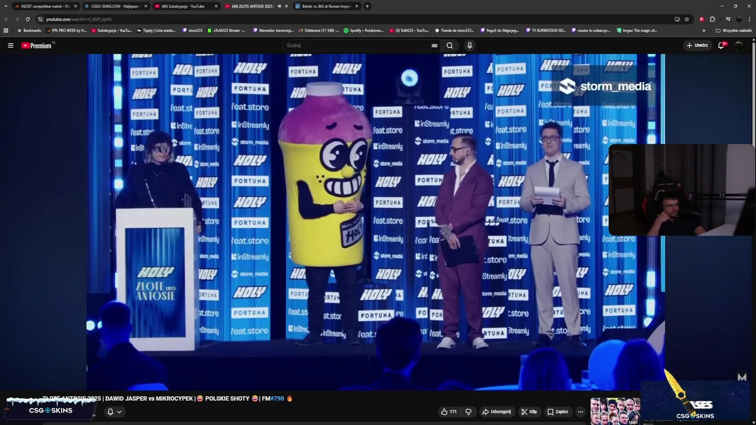This screenshot has width=756, height=425.
Task: Click the Udostępnij share button
Action: [x=496, y=411]
